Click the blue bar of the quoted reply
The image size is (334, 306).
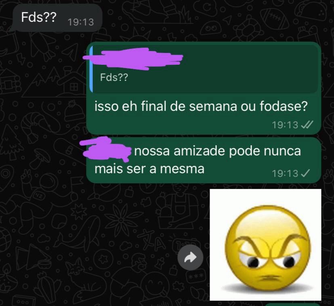(91, 69)
